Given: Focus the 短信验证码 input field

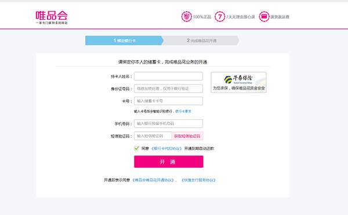Looking at the screenshot, I should tap(153, 136).
